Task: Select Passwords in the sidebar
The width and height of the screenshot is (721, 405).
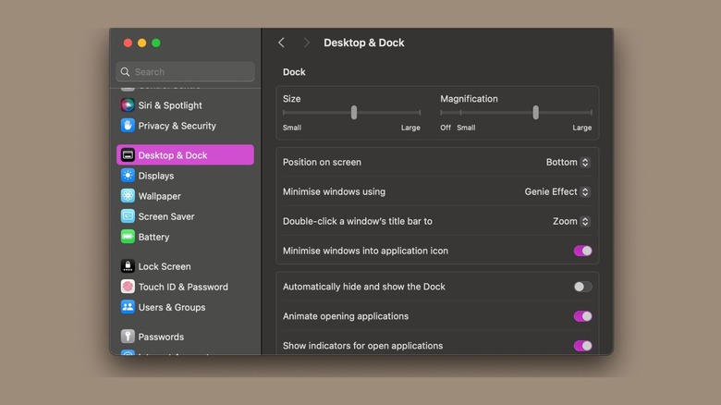Action: point(161,337)
